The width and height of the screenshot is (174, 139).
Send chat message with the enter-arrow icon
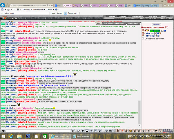73,131
